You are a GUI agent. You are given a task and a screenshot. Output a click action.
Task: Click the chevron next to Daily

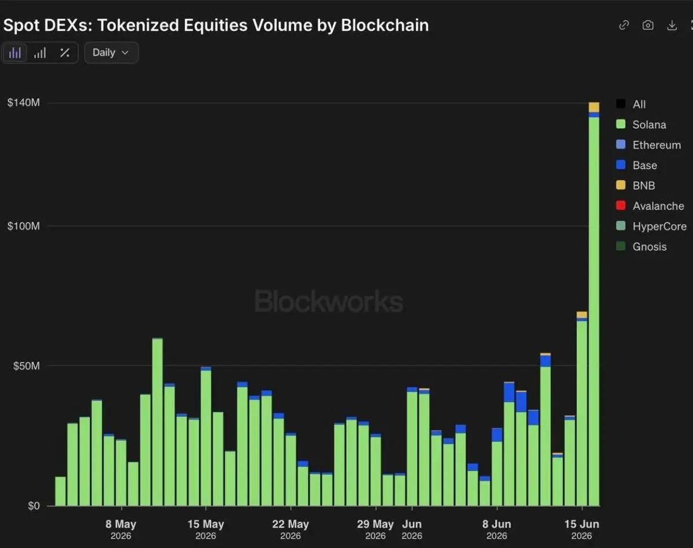point(125,53)
